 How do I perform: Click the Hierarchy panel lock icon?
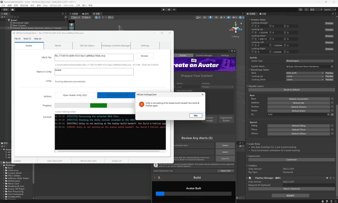63,14
